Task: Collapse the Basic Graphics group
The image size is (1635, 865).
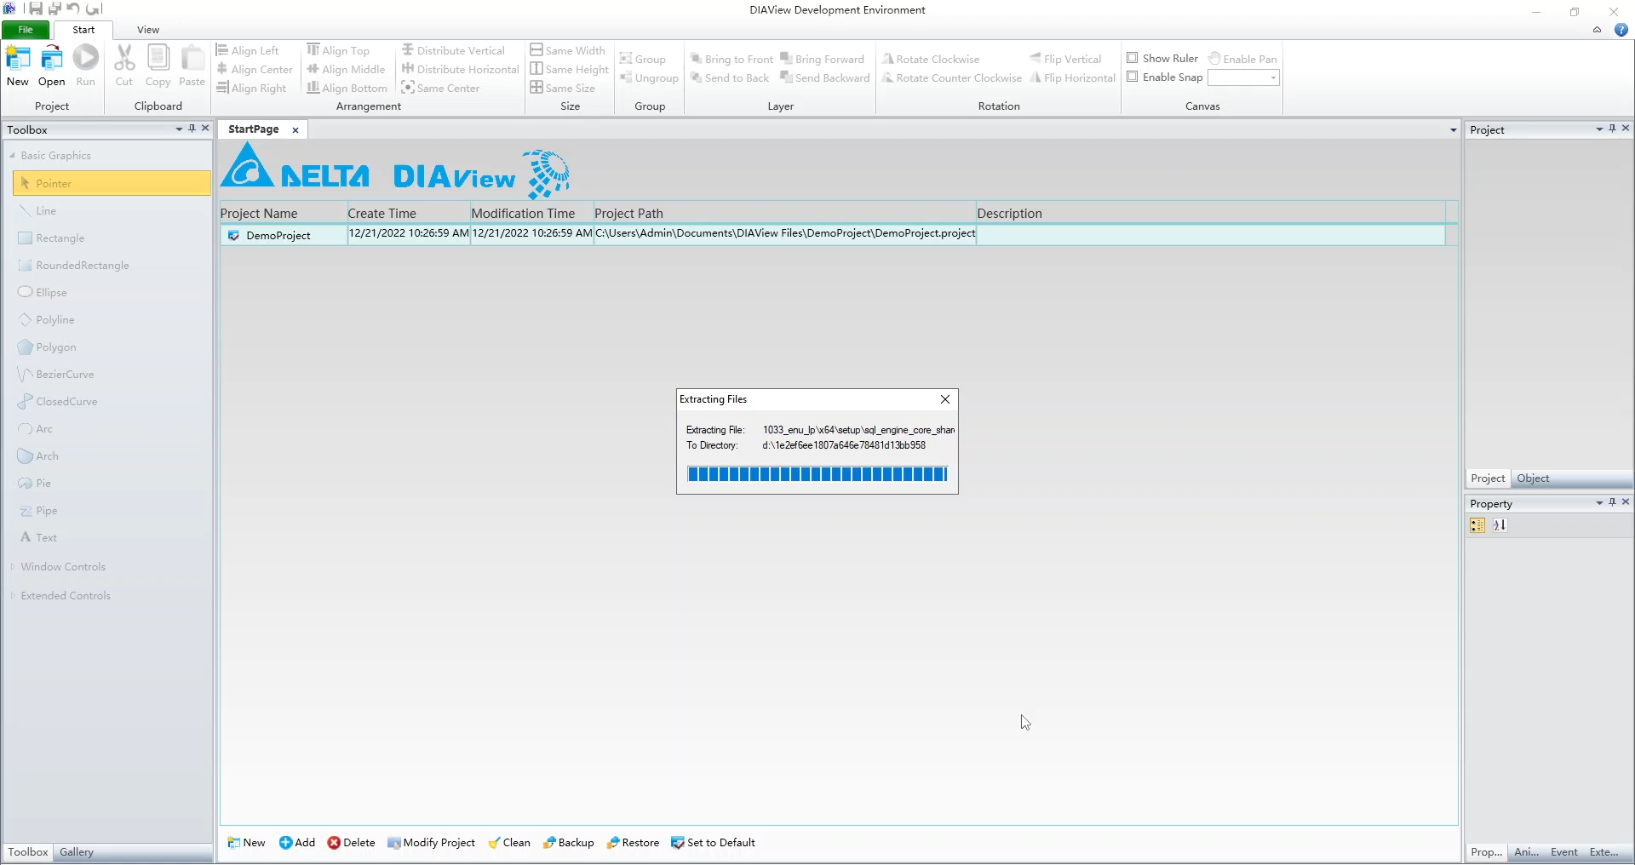Action: pos(14,155)
